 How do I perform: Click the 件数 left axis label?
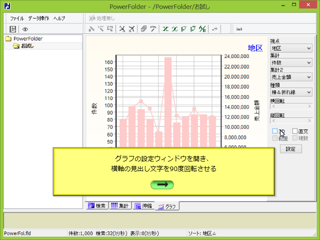pos(94,108)
